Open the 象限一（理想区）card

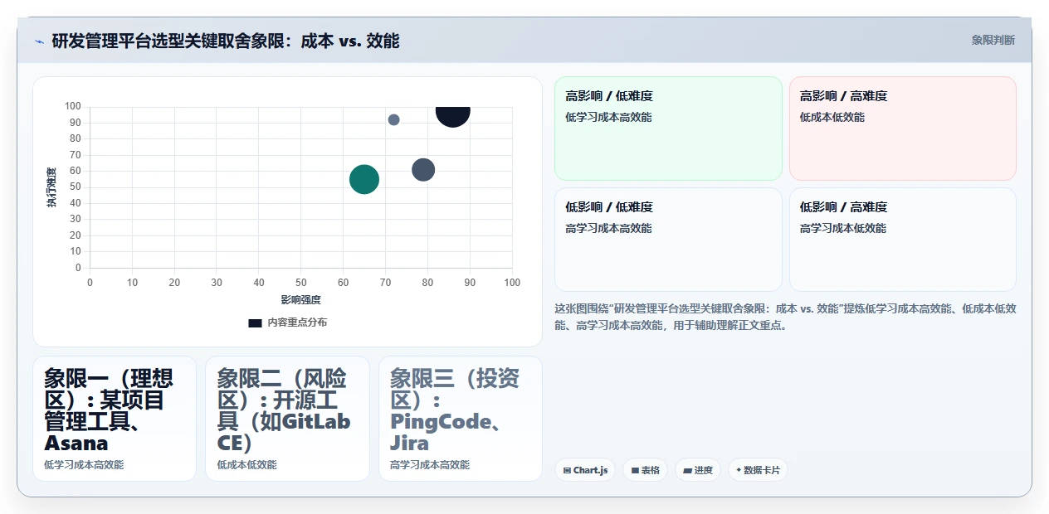[115, 419]
